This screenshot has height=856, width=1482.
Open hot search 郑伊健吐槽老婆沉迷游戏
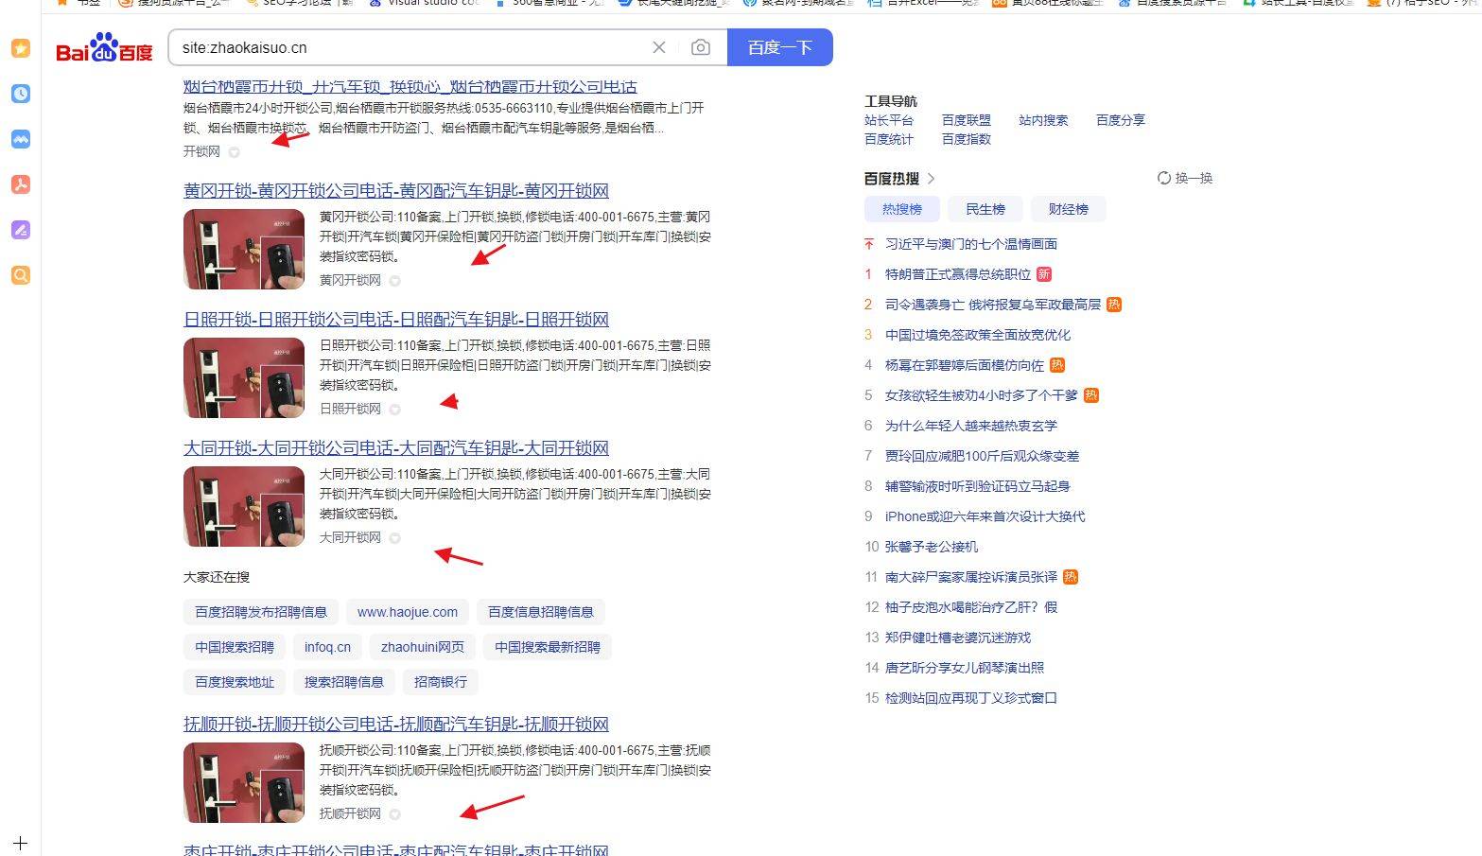click(958, 638)
